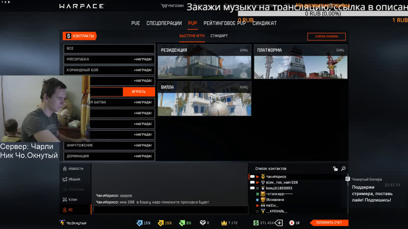Viewport: 408px width, 229px height.
Task: Switch to the Стандарт sub-tab
Action: (219, 36)
